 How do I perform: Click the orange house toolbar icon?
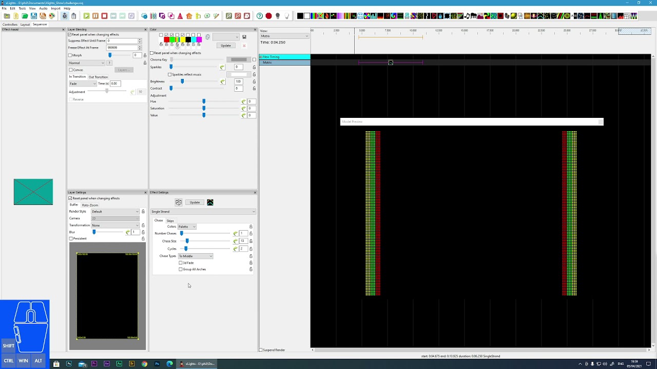[189, 16]
